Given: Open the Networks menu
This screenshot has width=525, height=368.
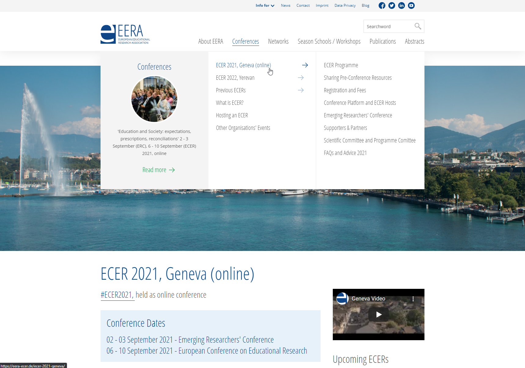Looking at the screenshot, I should (278, 42).
